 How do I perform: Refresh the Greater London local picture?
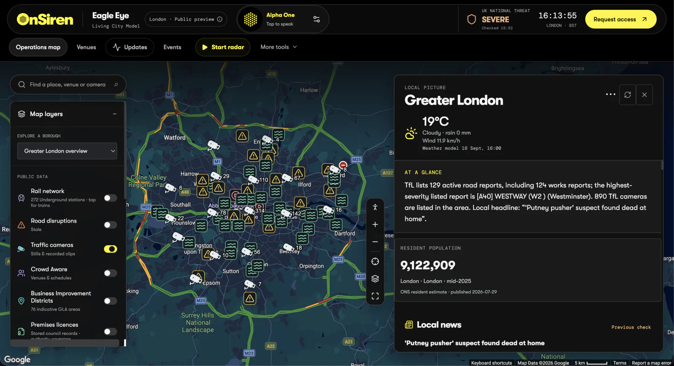(x=628, y=95)
